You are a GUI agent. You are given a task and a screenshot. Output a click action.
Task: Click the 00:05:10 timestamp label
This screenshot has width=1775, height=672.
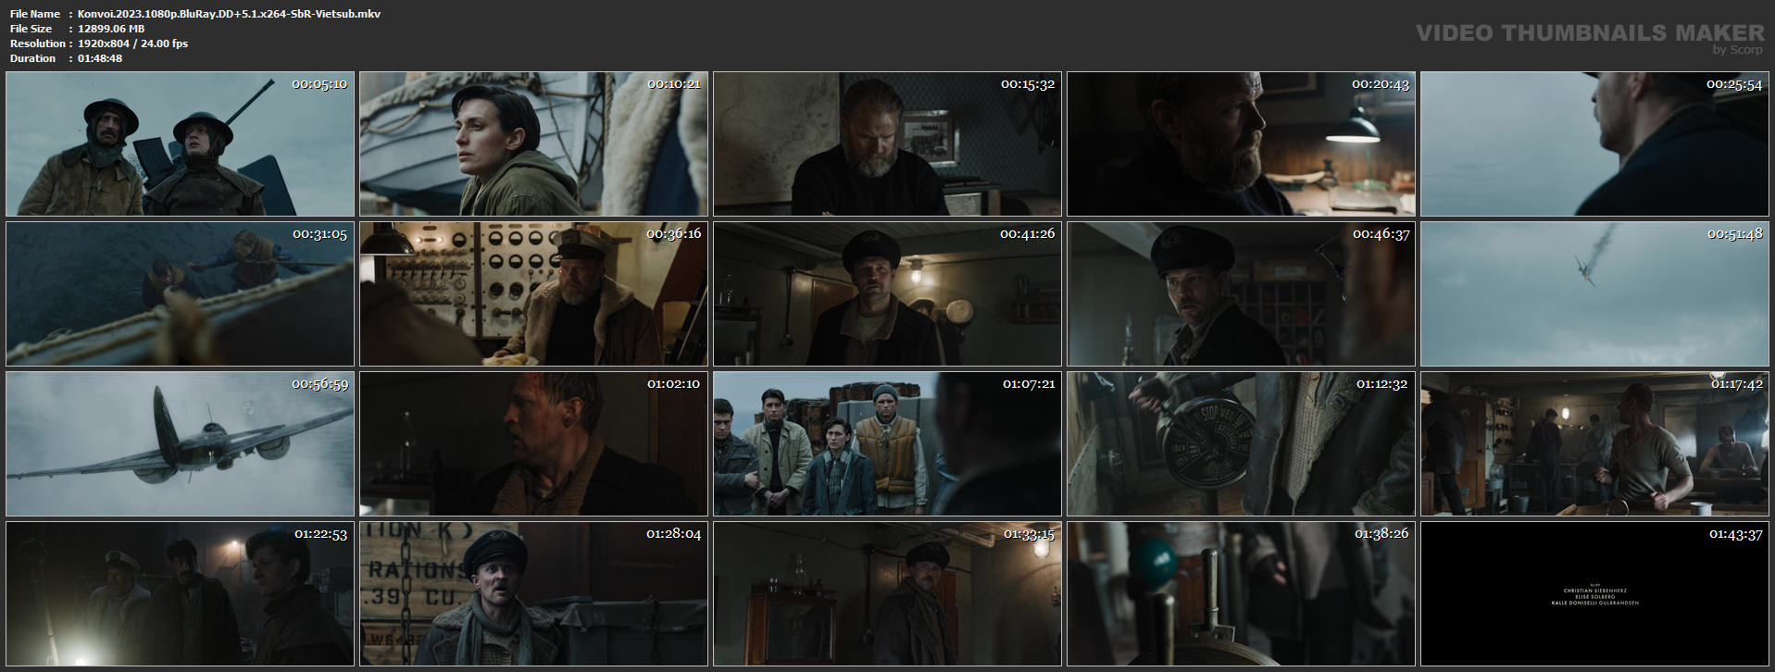tap(319, 84)
